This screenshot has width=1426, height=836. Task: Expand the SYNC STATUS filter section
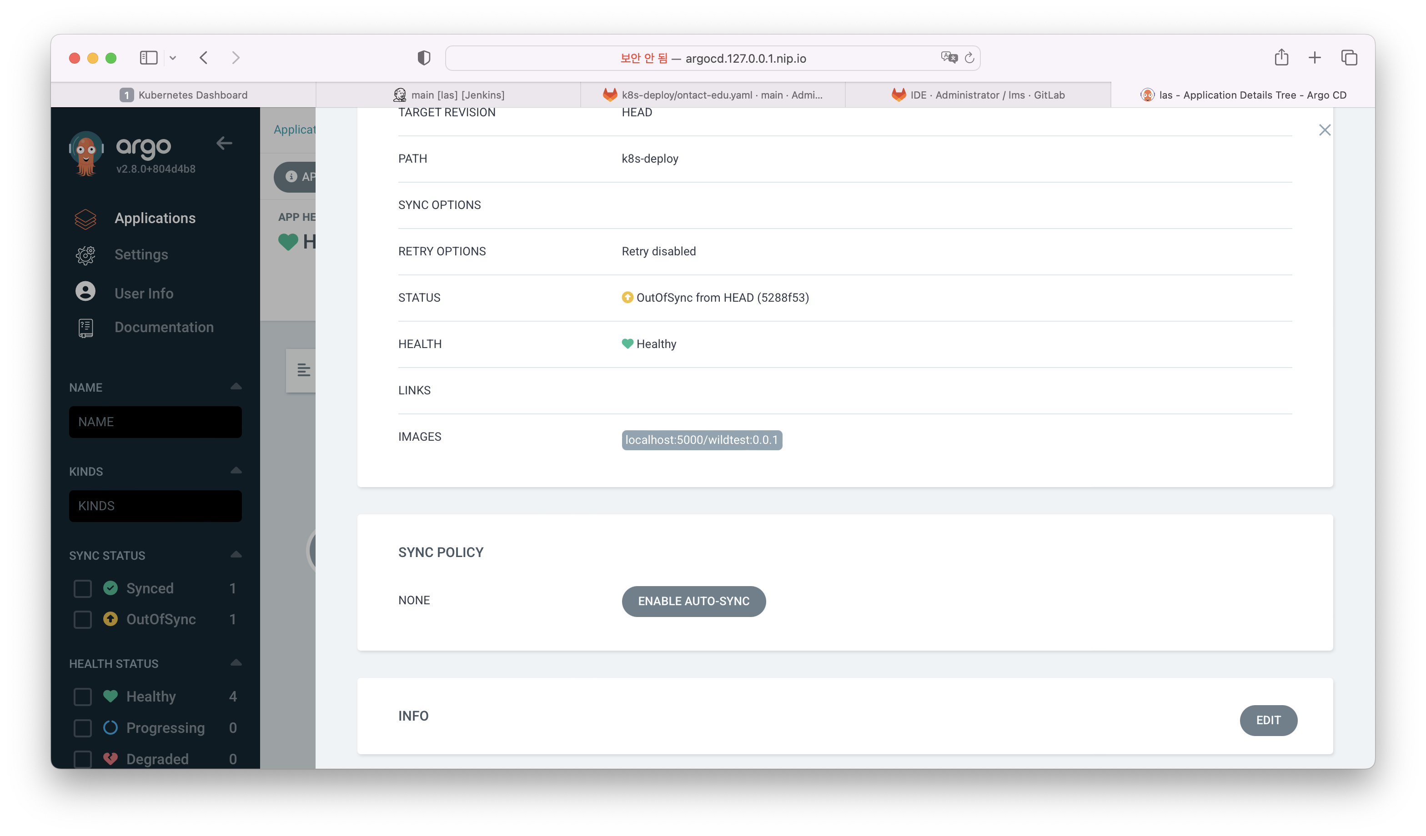(236, 553)
